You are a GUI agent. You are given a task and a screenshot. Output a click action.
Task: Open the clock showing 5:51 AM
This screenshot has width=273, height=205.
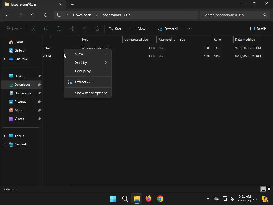point(244,199)
